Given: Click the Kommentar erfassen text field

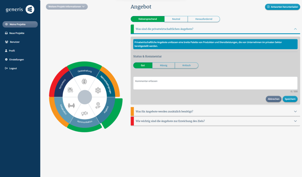Looking at the screenshot, I should coord(215,83).
